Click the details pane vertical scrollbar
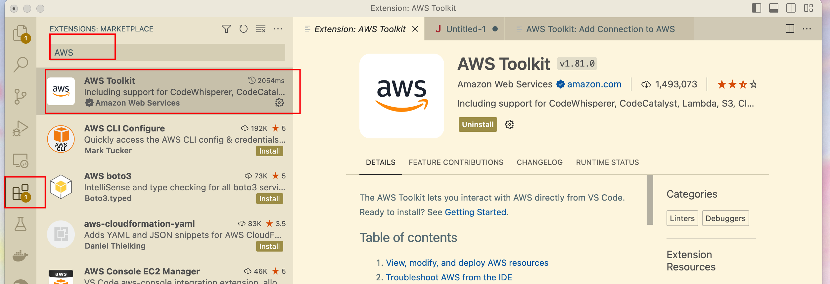Viewport: 830px width, 284px height. point(650,200)
